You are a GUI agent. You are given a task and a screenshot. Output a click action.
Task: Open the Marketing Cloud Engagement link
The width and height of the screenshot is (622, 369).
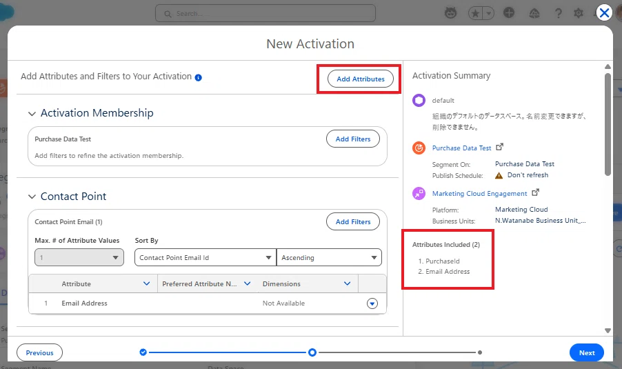tap(479, 194)
